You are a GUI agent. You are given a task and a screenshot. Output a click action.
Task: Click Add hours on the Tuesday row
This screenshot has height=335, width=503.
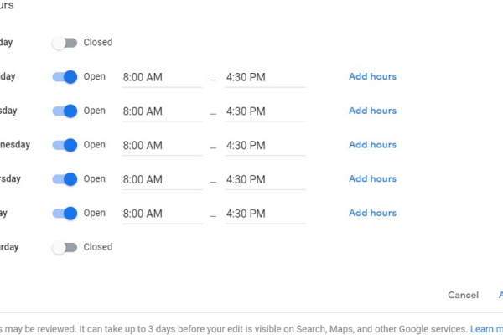[373, 111]
